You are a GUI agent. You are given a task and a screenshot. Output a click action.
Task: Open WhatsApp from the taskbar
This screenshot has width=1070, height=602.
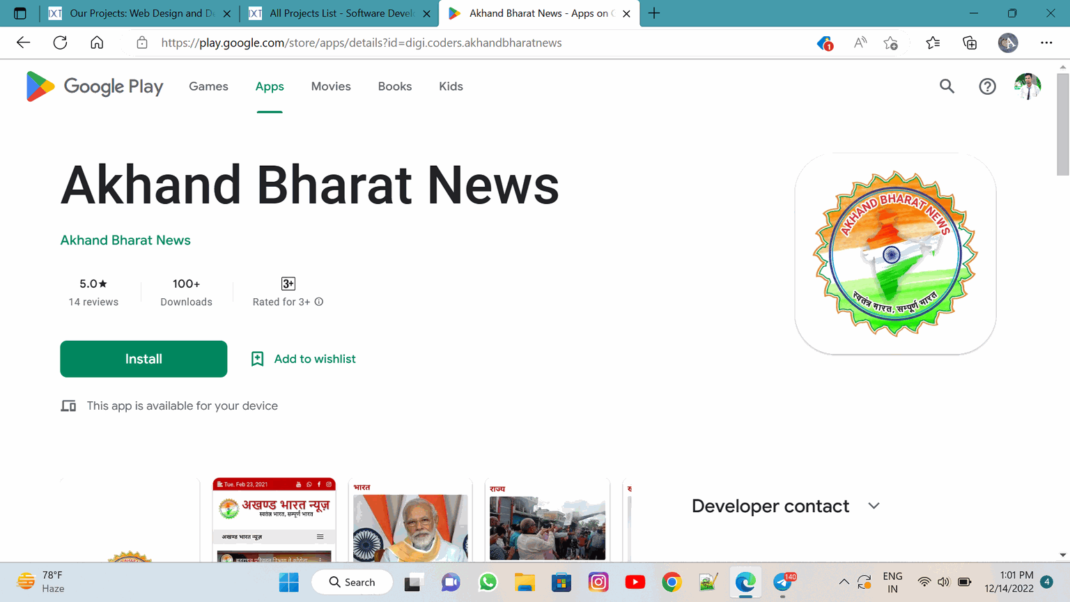(488, 582)
